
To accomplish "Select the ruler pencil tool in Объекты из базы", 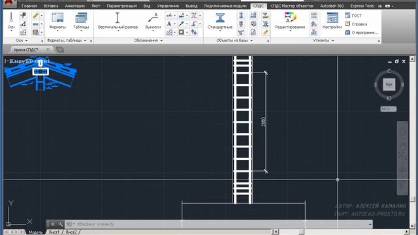I will coord(265,32).
